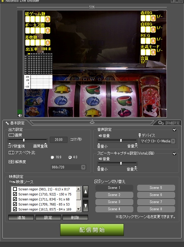Move the selected source up
This screenshot has width=184, height=247.
(86, 192)
